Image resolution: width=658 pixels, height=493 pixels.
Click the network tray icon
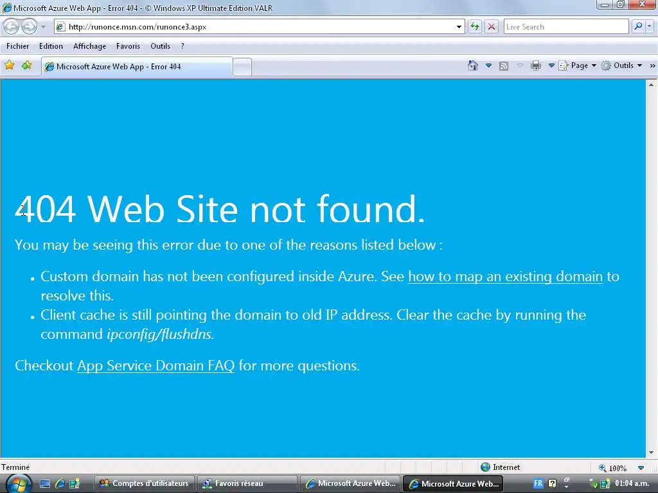(x=593, y=484)
